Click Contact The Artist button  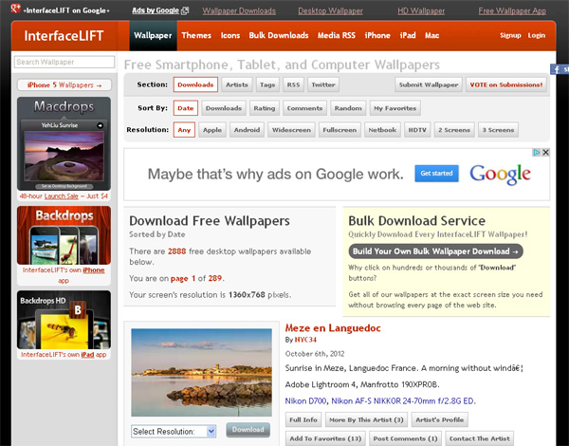pyautogui.click(x=479, y=438)
